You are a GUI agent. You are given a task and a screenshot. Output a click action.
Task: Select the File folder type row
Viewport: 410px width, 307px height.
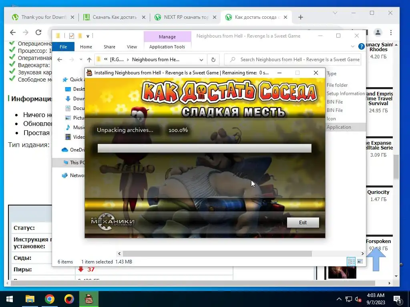click(x=346, y=85)
